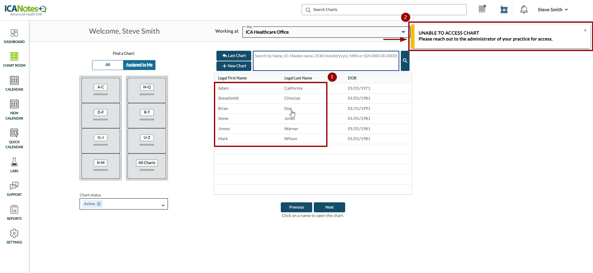Screen dimensions: 593x273
Task: Open the Chart status dropdown arrow
Action: (x=163, y=205)
